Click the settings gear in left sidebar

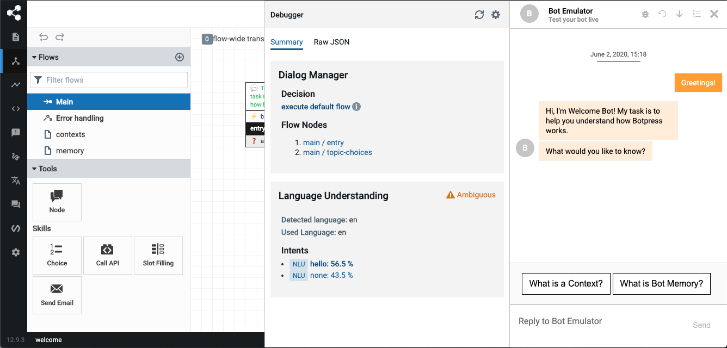click(x=16, y=252)
